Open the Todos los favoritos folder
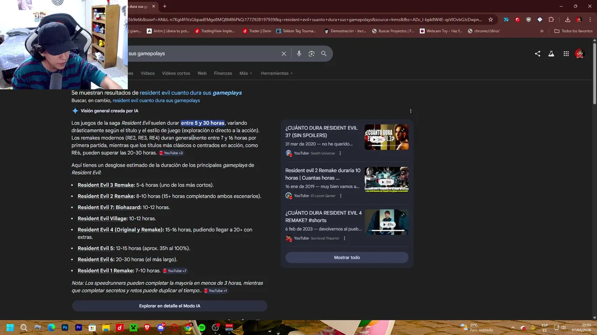The image size is (597, 335). pyautogui.click(x=573, y=31)
